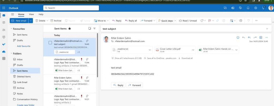The height and width of the screenshot is (106, 274).
Task: Open ribbon more options ellipsis
Action: [256, 21]
